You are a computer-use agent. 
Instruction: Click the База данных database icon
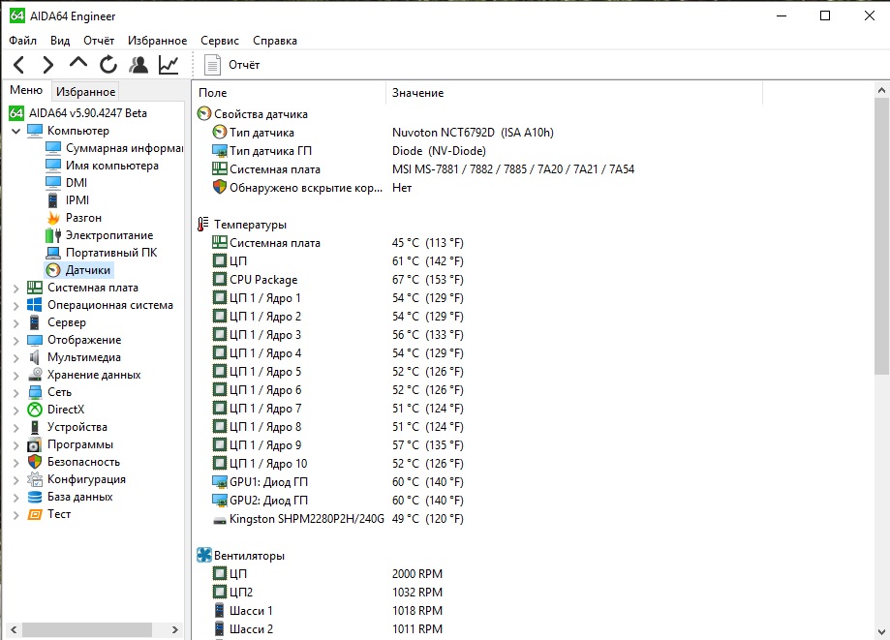pos(35,497)
